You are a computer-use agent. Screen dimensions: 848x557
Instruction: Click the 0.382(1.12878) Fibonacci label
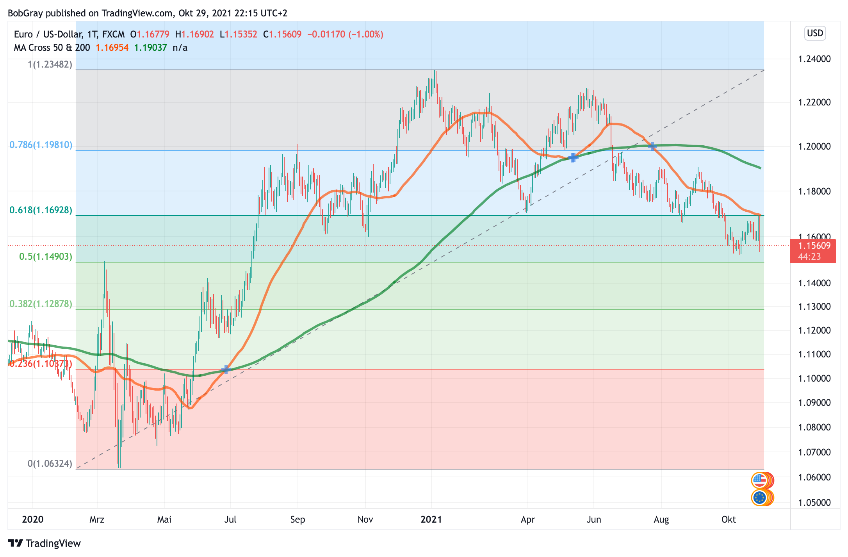[x=41, y=303]
